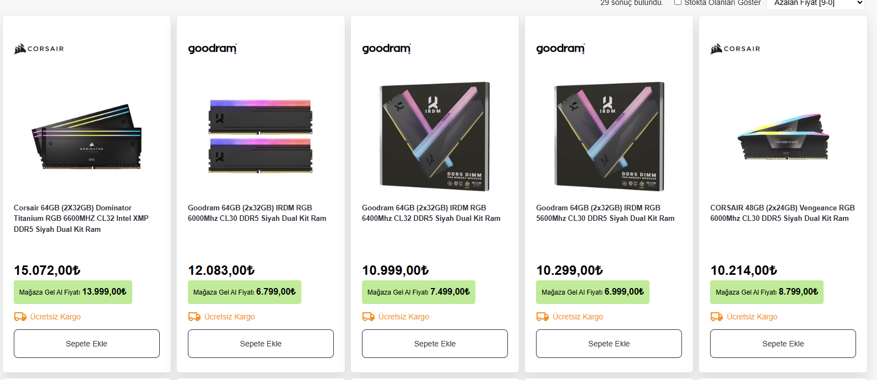Click Sepete Ekle for Goodram 6400Mhz kit
The height and width of the screenshot is (380, 877).
click(435, 344)
